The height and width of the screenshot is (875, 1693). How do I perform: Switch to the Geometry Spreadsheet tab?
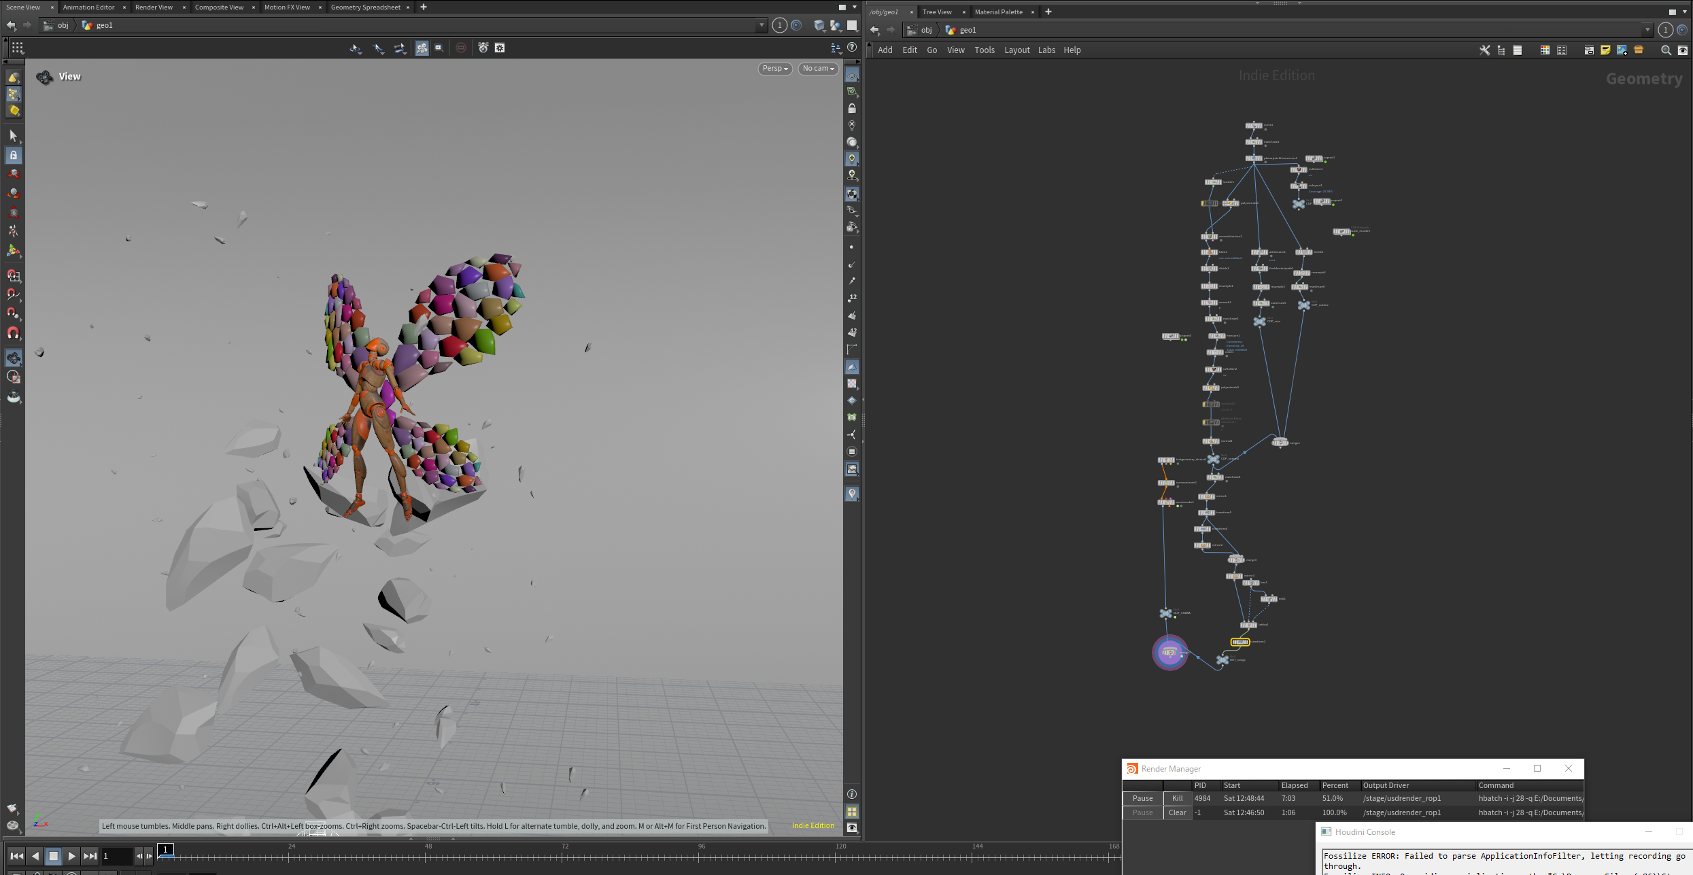point(366,7)
